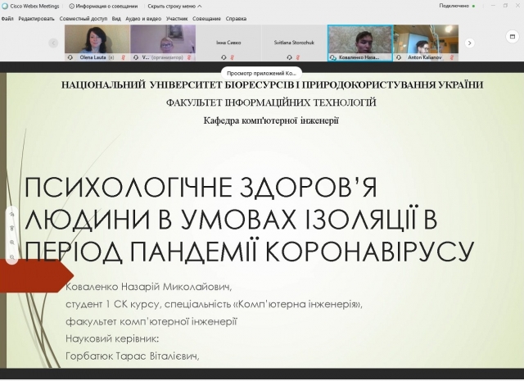This screenshot has width=524, height=381.
Task: Select Інна Сивко participant tile
Action: 228,43
